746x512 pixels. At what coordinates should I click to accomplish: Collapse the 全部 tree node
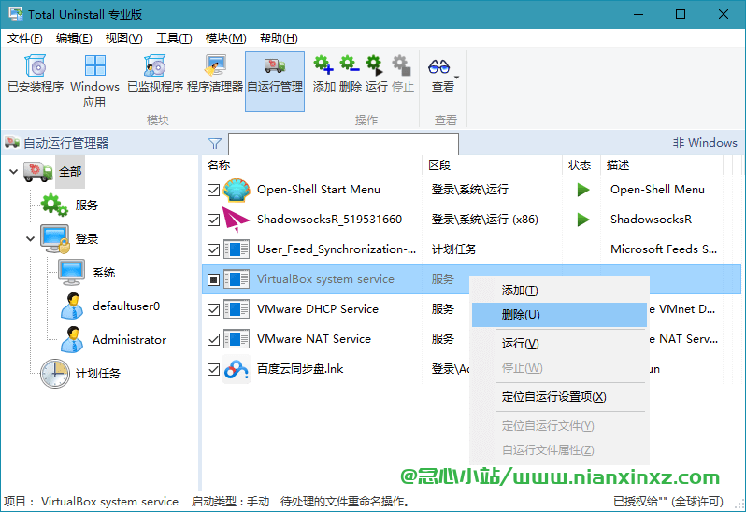click(14, 172)
